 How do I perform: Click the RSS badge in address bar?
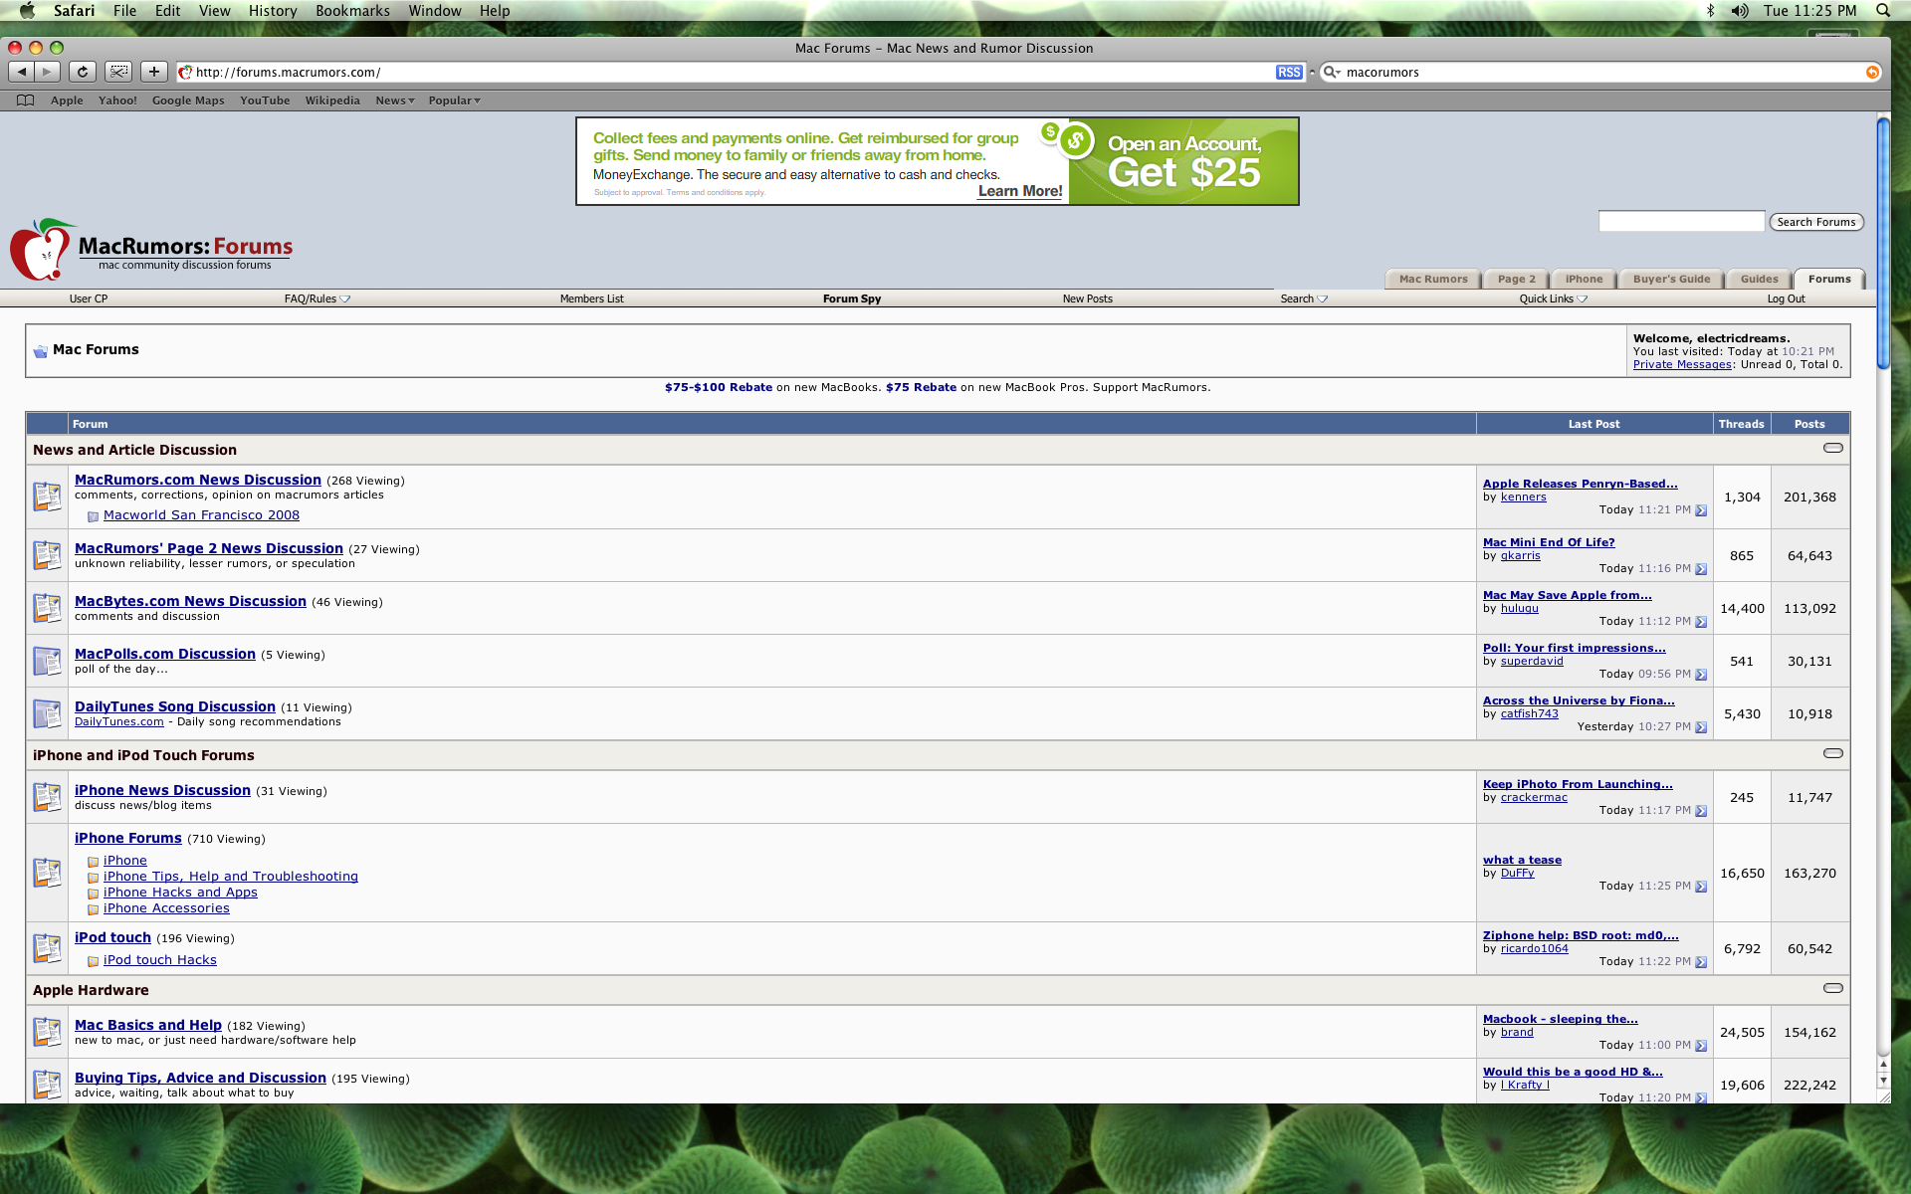pos(1288,73)
